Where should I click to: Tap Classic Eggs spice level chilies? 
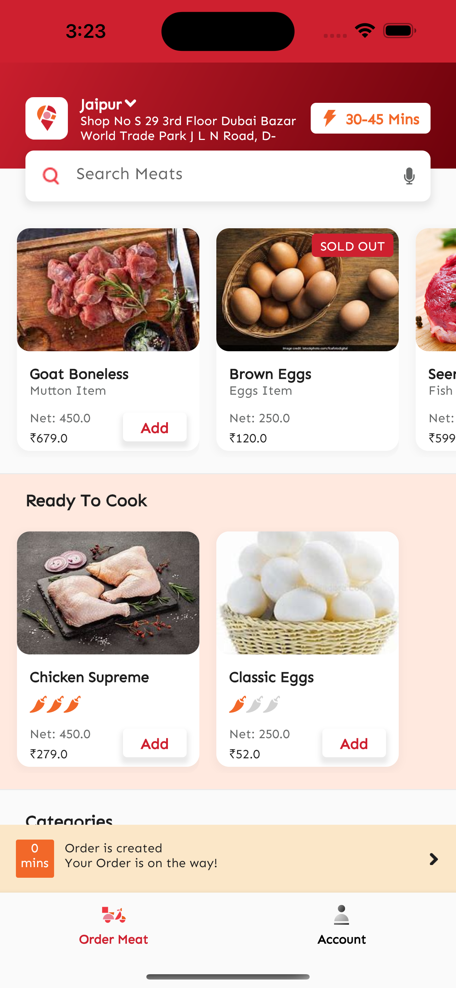[255, 704]
